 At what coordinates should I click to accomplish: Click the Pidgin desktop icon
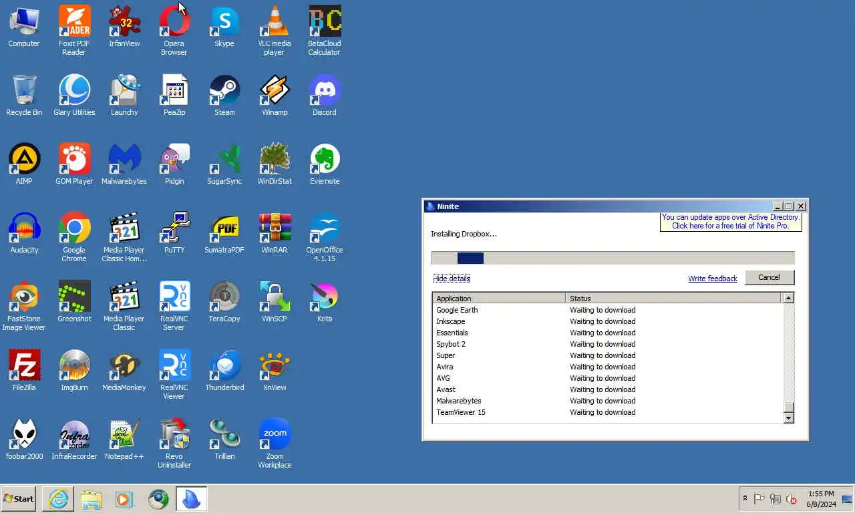[174, 164]
